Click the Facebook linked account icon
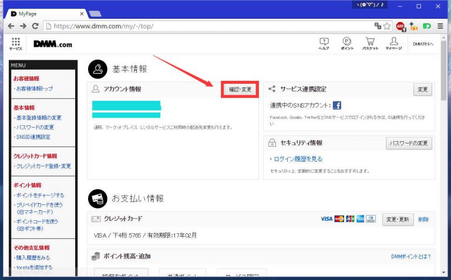Viewport: 451px width, 280px height. point(337,105)
